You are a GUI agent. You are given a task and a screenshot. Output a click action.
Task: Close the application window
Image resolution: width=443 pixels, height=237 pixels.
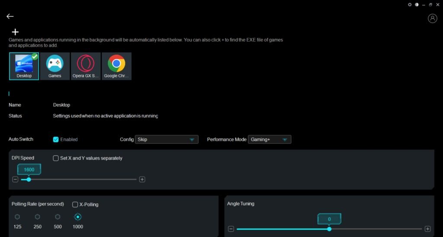coord(438,4)
